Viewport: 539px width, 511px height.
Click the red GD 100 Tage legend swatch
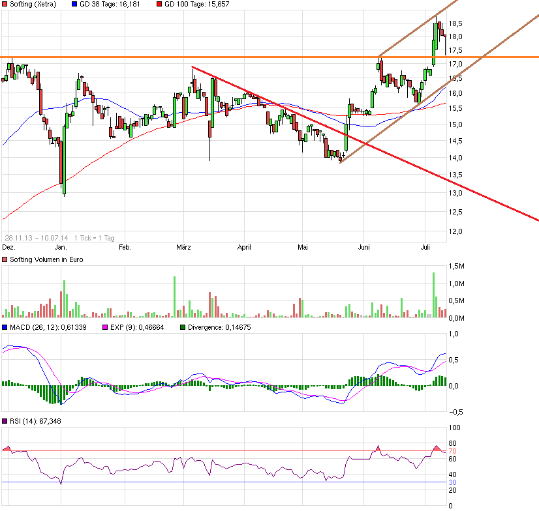tap(159, 4)
